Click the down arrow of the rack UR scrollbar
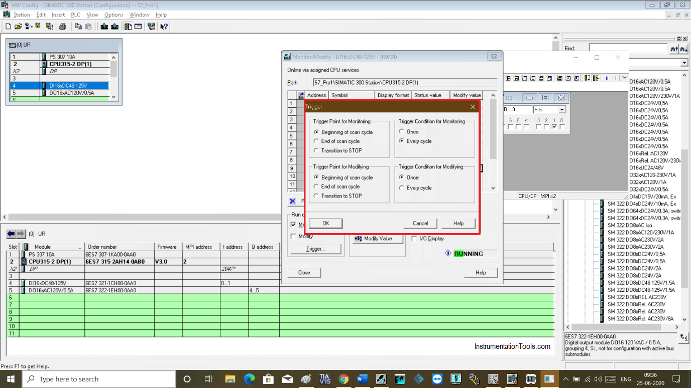Screen dimensions: 691x388 (x=113, y=97)
